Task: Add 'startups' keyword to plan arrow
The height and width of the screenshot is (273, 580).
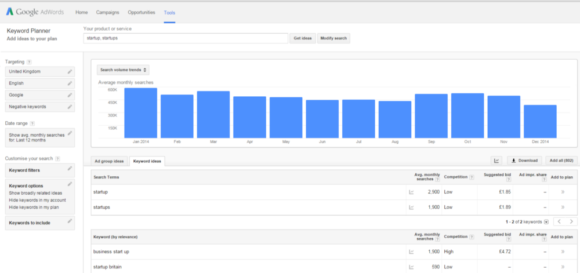Action: 563,208
